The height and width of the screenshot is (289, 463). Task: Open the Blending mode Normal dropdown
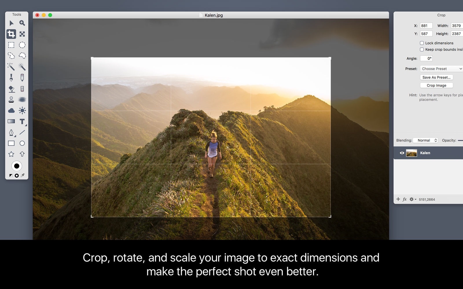tap(426, 140)
